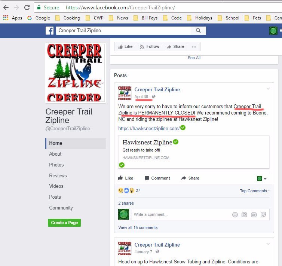Select Photos in the page sidebar
Viewport: 282px width, 266px height.
coord(56,165)
